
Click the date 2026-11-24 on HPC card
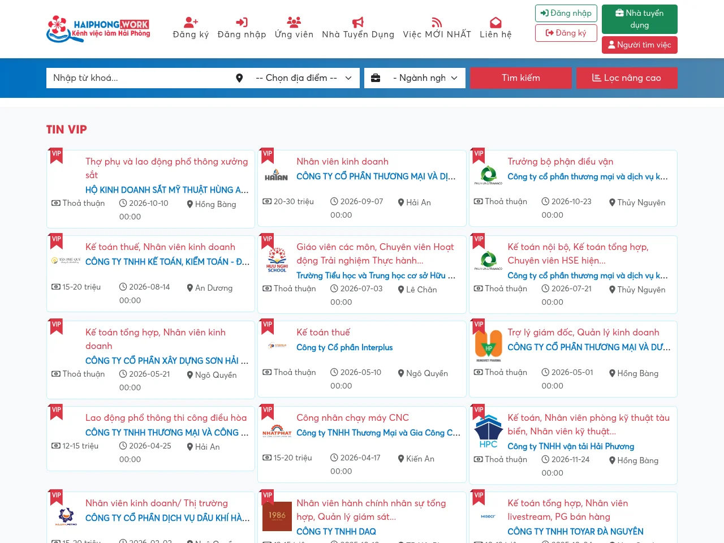tap(570, 459)
